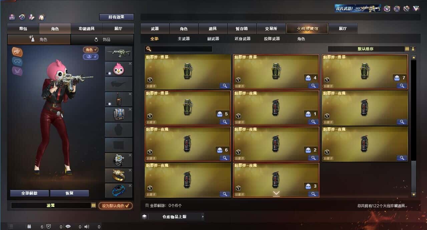
Task: Expand the 凌霄 character name dropdown
Action: coord(93,205)
